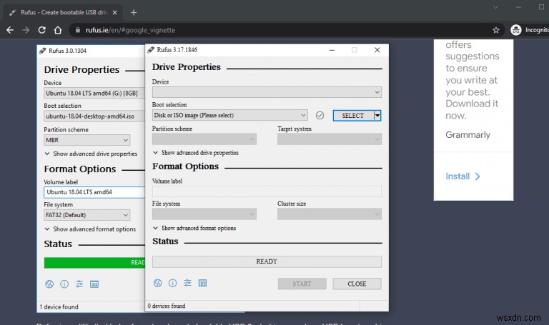549x325 pixels.
Task: Open Boot selection dropdown in Rufus 3.17
Action: tap(230, 115)
